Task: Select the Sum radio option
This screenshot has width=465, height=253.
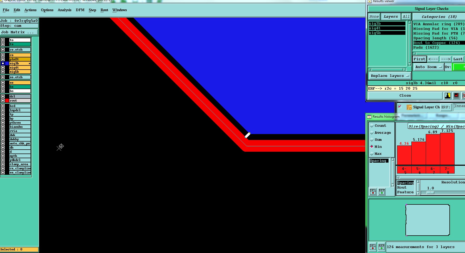Action: (372, 140)
